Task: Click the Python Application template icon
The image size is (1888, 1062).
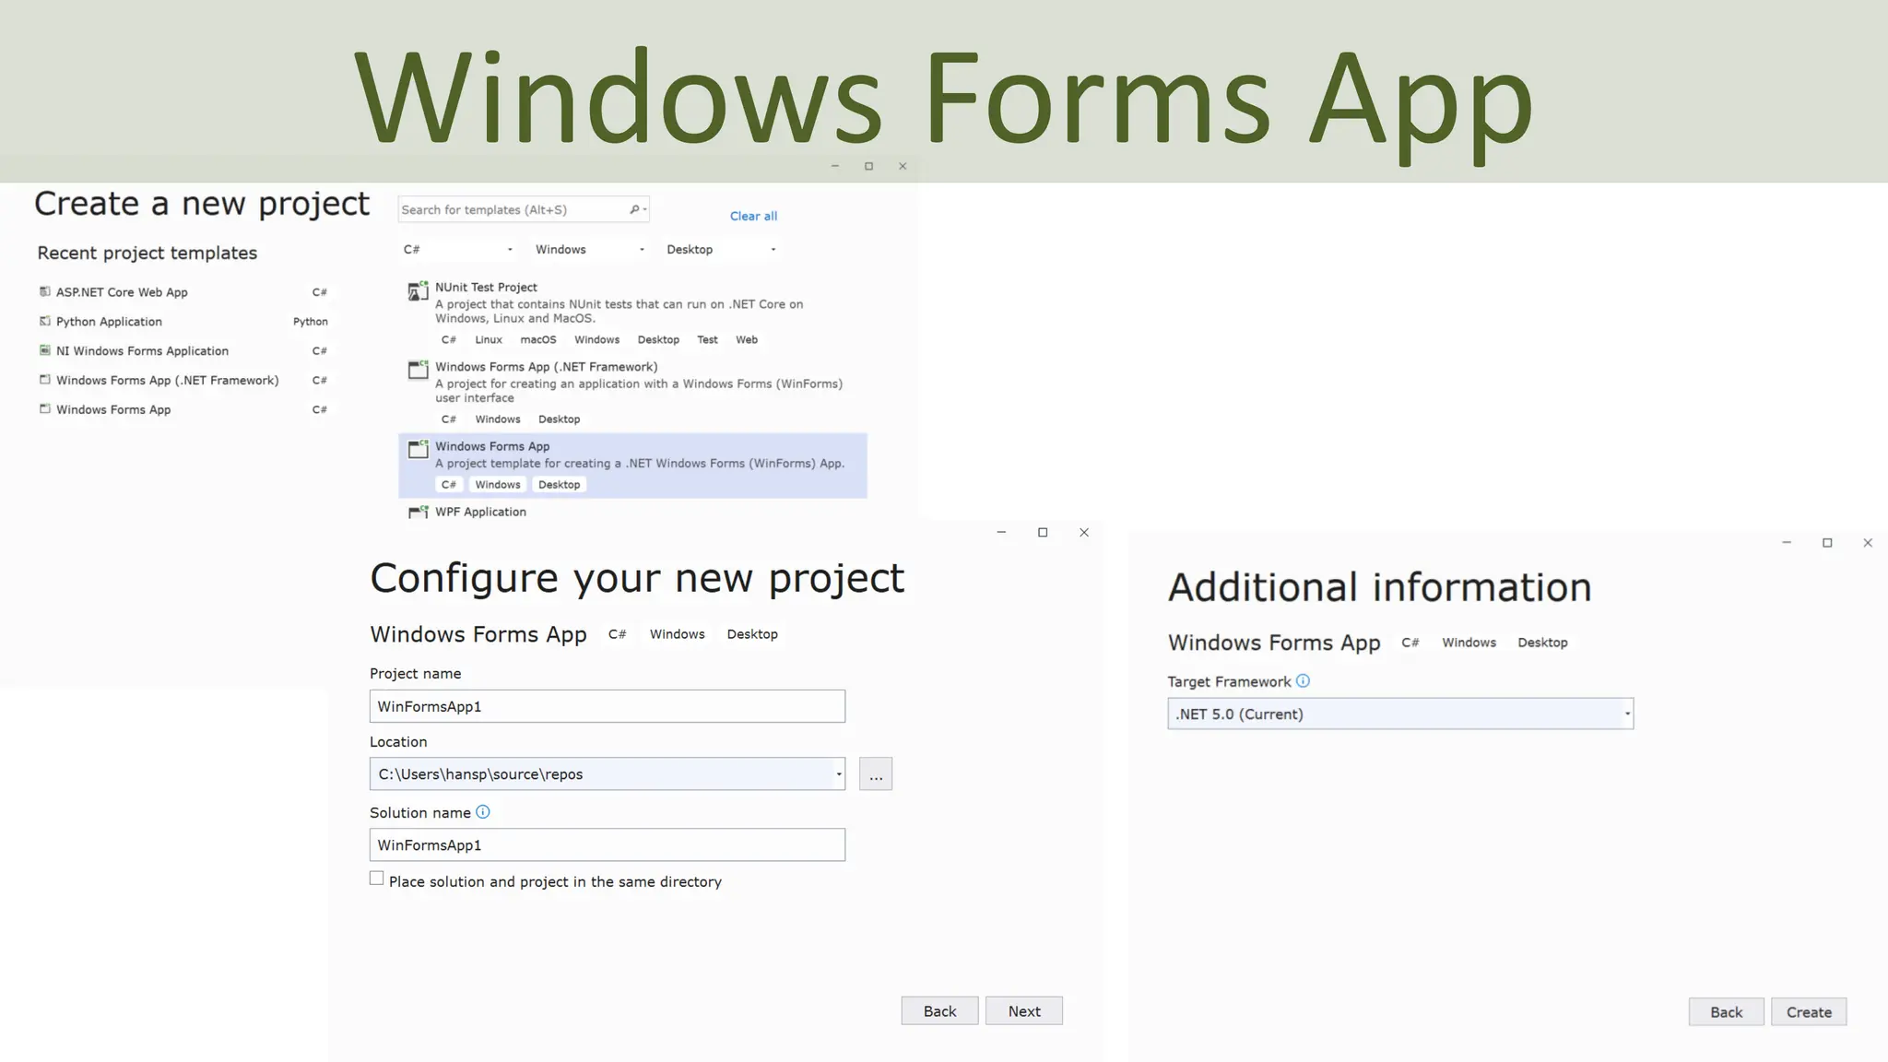Action: 44,321
